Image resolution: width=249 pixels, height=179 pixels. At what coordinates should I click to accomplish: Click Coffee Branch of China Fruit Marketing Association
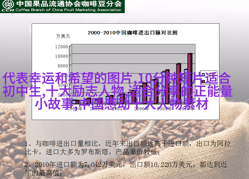click(69, 10)
